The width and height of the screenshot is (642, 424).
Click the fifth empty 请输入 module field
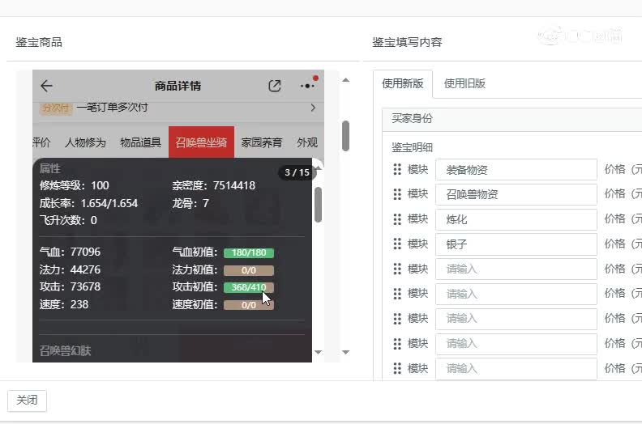[x=516, y=368]
